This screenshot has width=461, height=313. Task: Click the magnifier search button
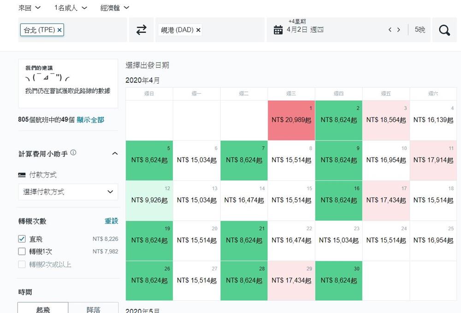point(444,30)
